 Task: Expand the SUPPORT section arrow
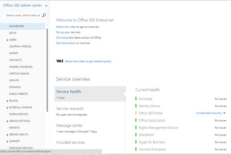coord(7,142)
